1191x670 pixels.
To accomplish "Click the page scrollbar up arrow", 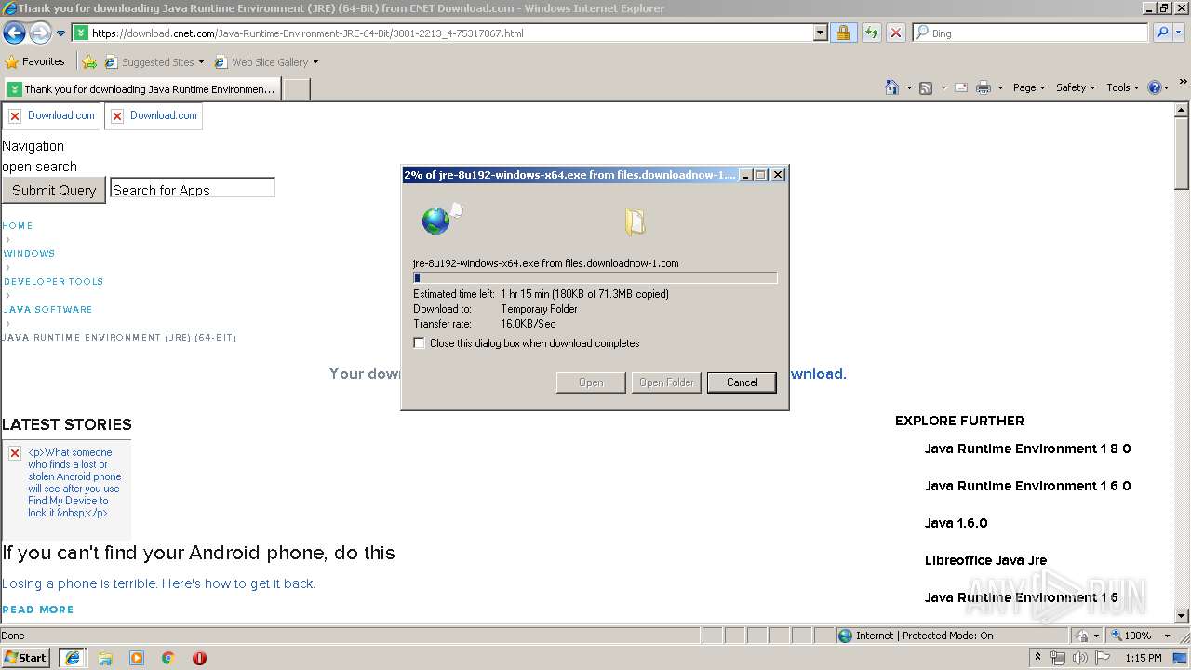I will click(x=1182, y=110).
